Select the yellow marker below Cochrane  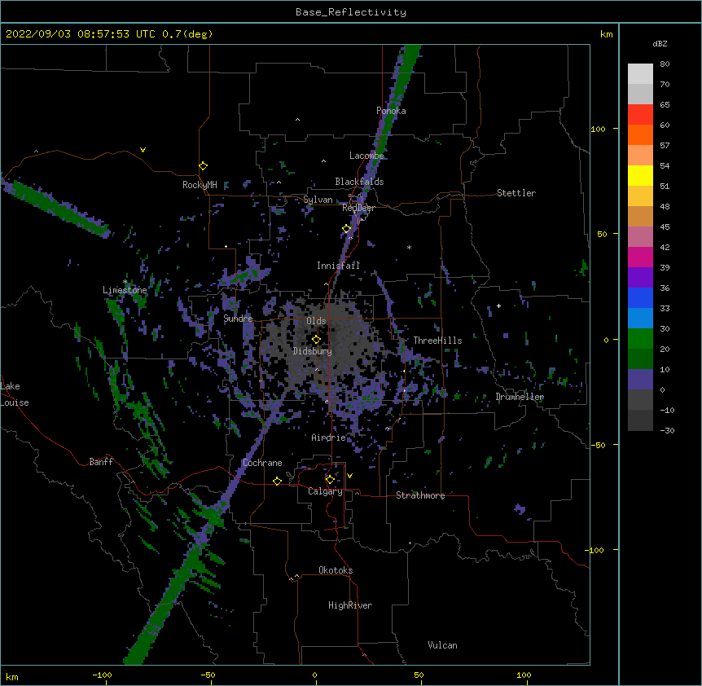click(x=277, y=481)
